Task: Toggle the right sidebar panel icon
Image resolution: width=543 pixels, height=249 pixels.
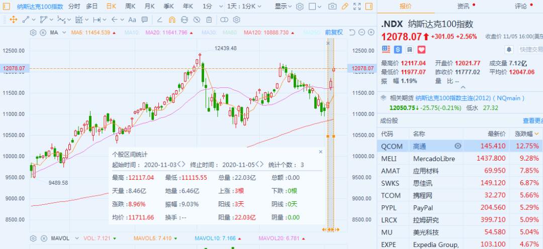Action: tap(369, 6)
